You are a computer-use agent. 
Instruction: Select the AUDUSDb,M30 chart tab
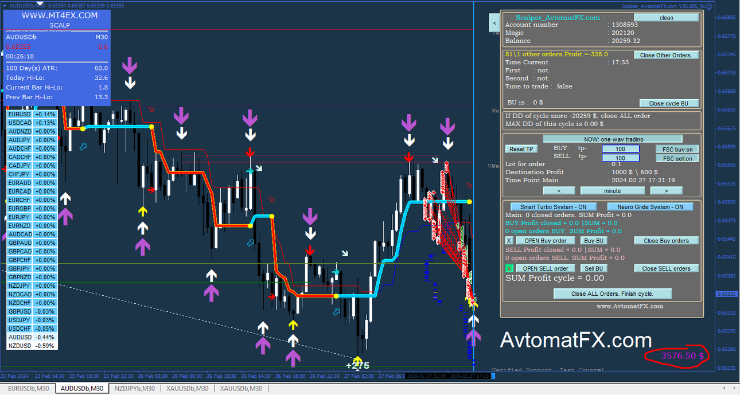pyautogui.click(x=81, y=389)
